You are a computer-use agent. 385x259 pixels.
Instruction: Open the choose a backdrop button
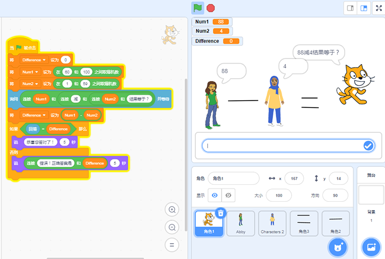[371, 247]
